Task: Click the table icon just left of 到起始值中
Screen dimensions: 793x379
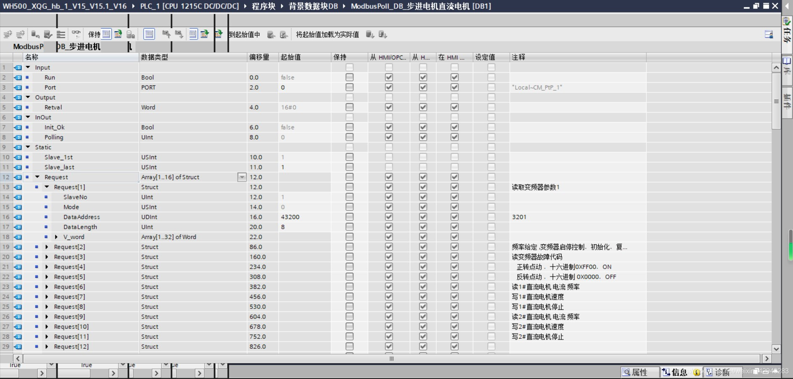Action: coord(219,34)
